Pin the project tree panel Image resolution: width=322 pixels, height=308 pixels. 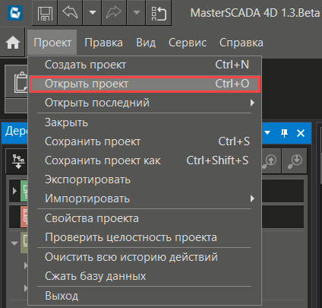(x=284, y=133)
